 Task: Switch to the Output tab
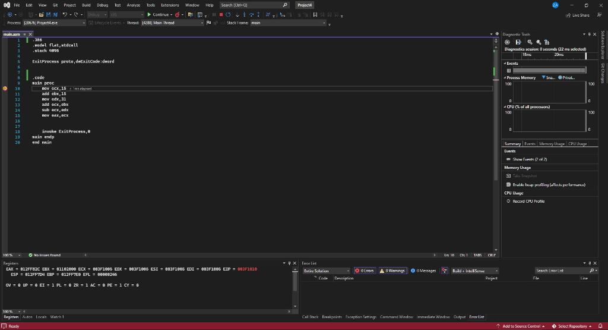pos(460,317)
